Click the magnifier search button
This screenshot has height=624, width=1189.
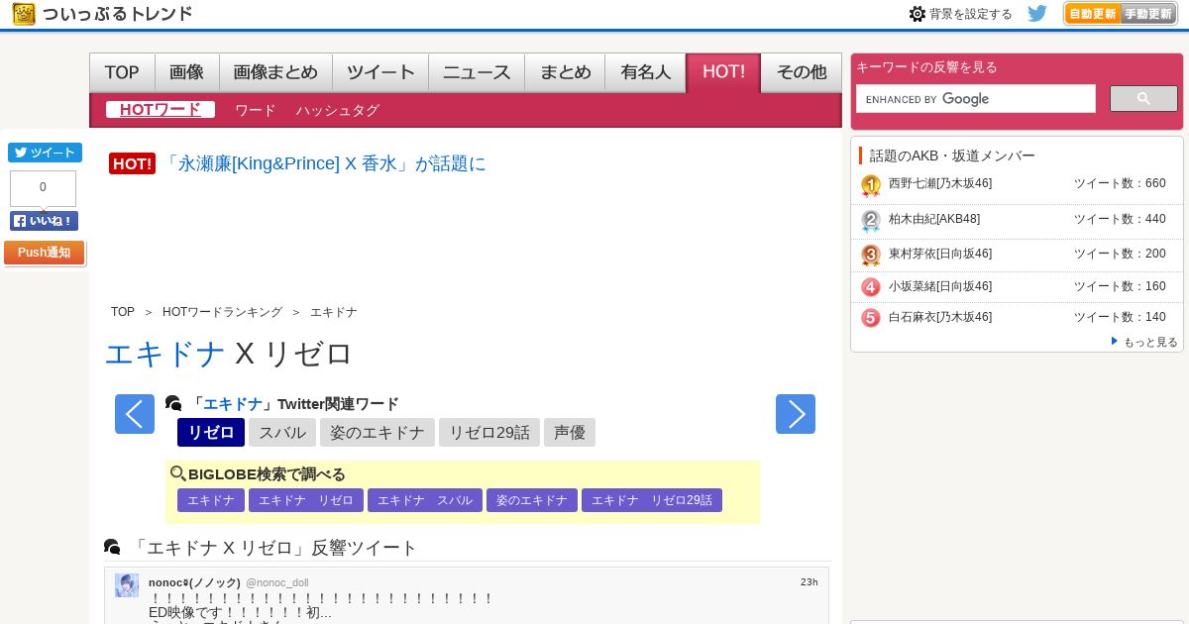click(1143, 99)
